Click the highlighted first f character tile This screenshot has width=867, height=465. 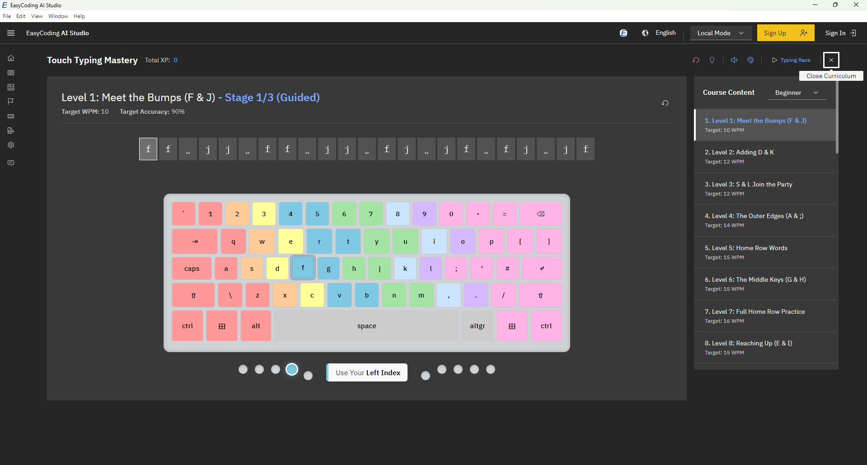[148, 149]
